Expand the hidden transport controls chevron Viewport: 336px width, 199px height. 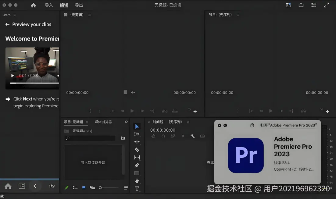pos(189,109)
